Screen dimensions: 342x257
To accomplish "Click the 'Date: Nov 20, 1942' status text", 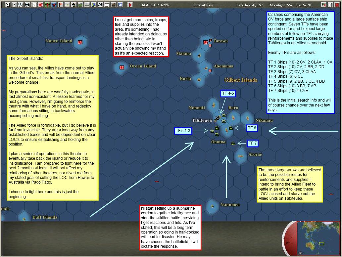I will [250, 5].
